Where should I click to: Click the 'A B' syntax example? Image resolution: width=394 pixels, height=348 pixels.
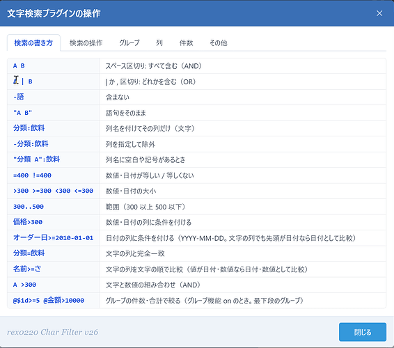pyautogui.click(x=19, y=66)
